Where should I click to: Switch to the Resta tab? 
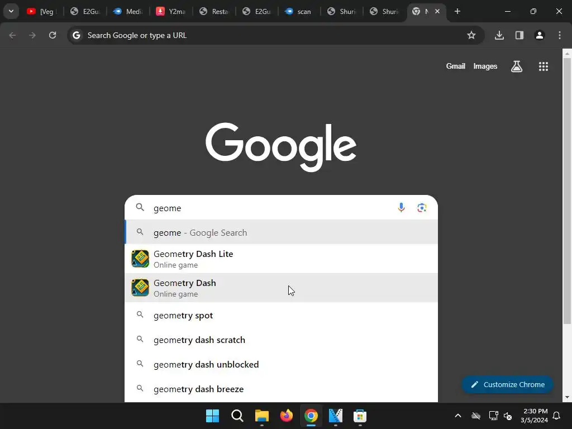click(x=214, y=11)
